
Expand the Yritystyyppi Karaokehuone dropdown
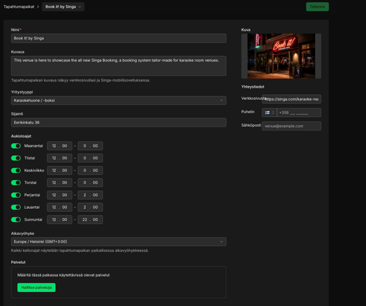(x=119, y=101)
